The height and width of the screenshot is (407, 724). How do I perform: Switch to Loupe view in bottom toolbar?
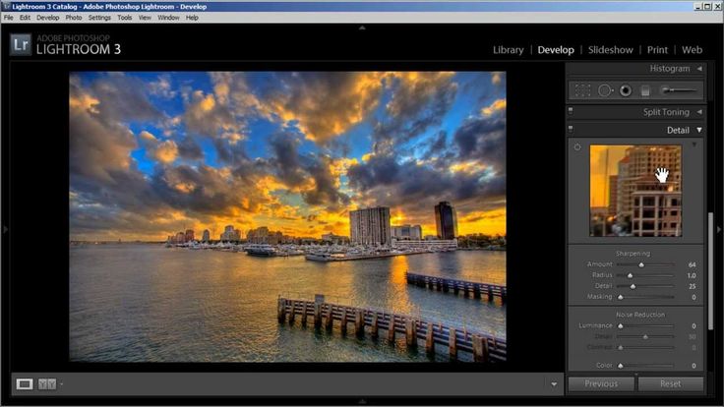(25, 383)
